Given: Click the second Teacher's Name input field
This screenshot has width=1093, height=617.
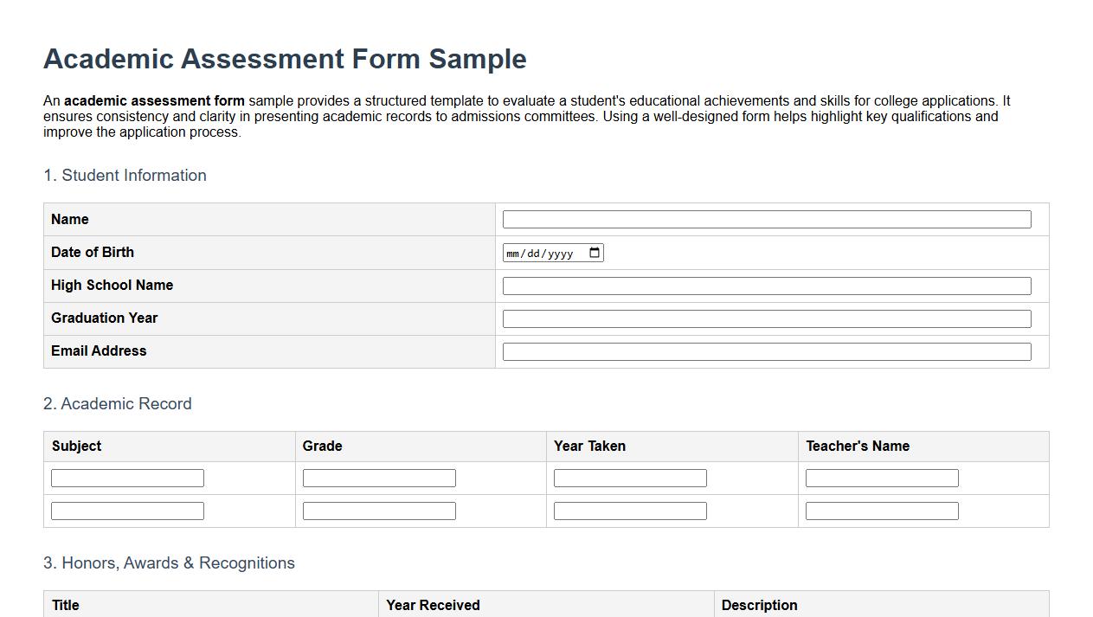Looking at the screenshot, I should pyautogui.click(x=881, y=510).
